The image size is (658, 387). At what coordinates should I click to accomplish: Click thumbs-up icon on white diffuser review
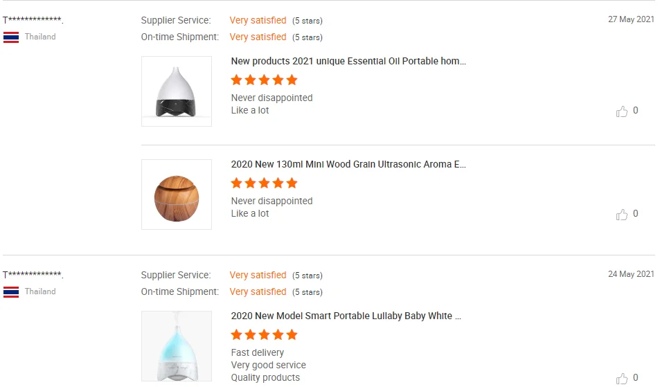point(622,111)
